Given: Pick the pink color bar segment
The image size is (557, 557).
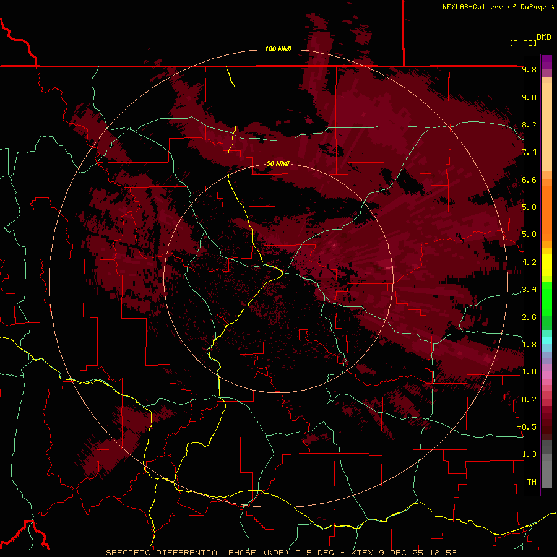Looking at the screenshot, I should (546, 375).
